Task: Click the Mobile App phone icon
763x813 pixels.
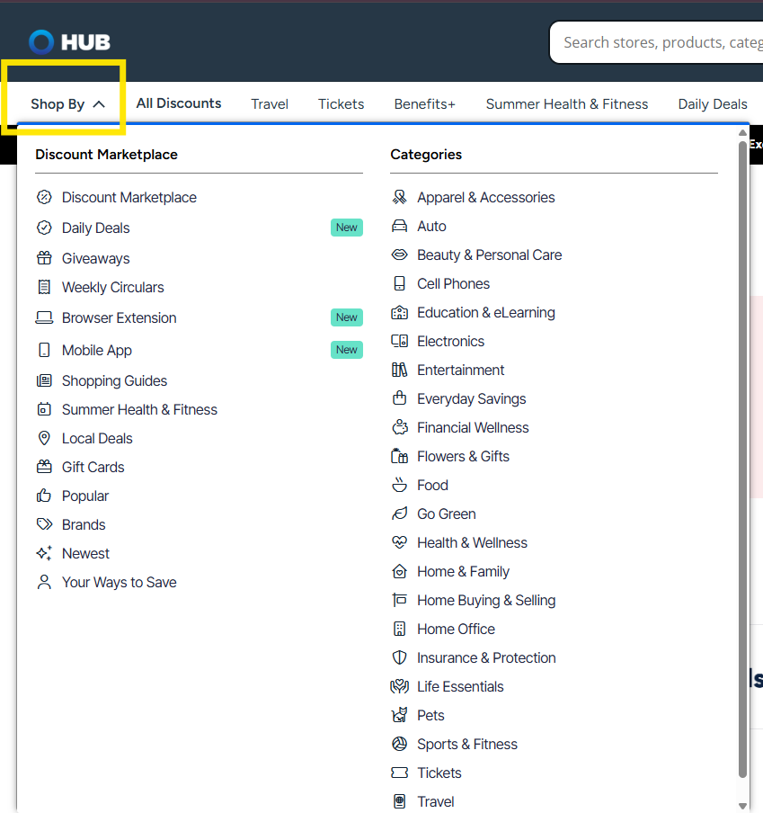Action: (45, 350)
